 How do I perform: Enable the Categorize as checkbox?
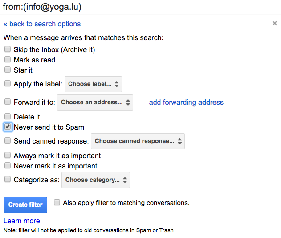pos(8,179)
